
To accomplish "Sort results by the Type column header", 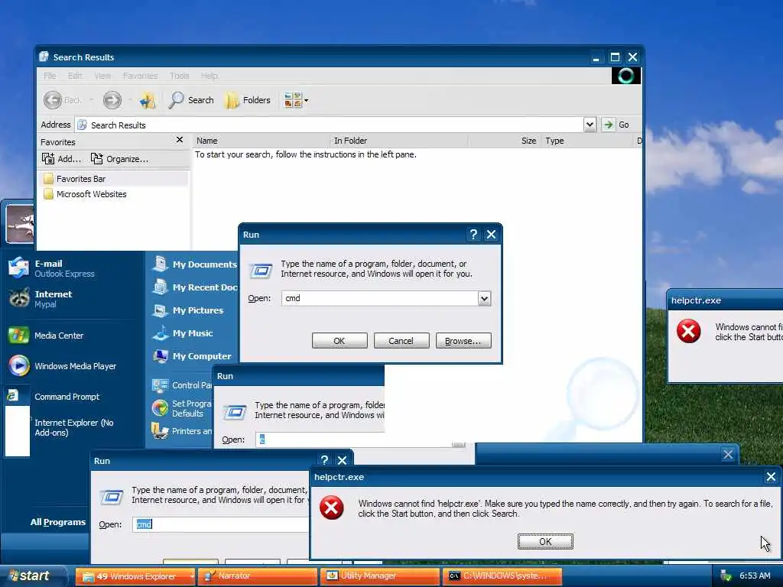I will point(587,141).
